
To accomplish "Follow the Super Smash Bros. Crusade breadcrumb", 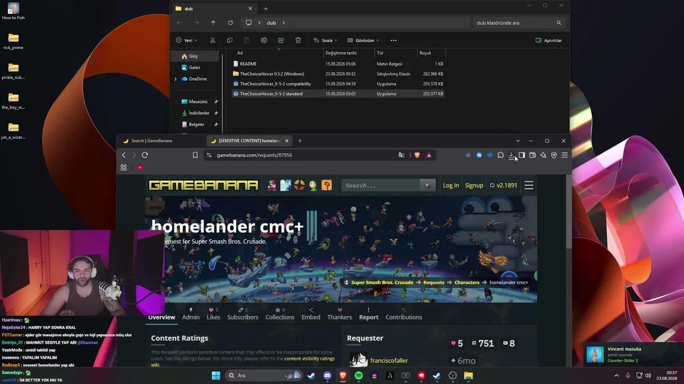I will (382, 283).
